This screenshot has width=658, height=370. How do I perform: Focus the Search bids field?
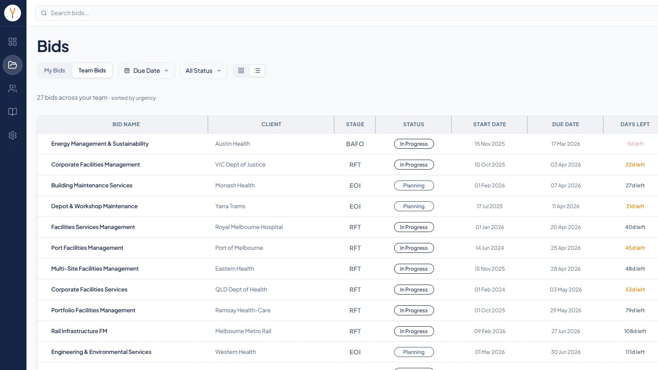(x=347, y=13)
